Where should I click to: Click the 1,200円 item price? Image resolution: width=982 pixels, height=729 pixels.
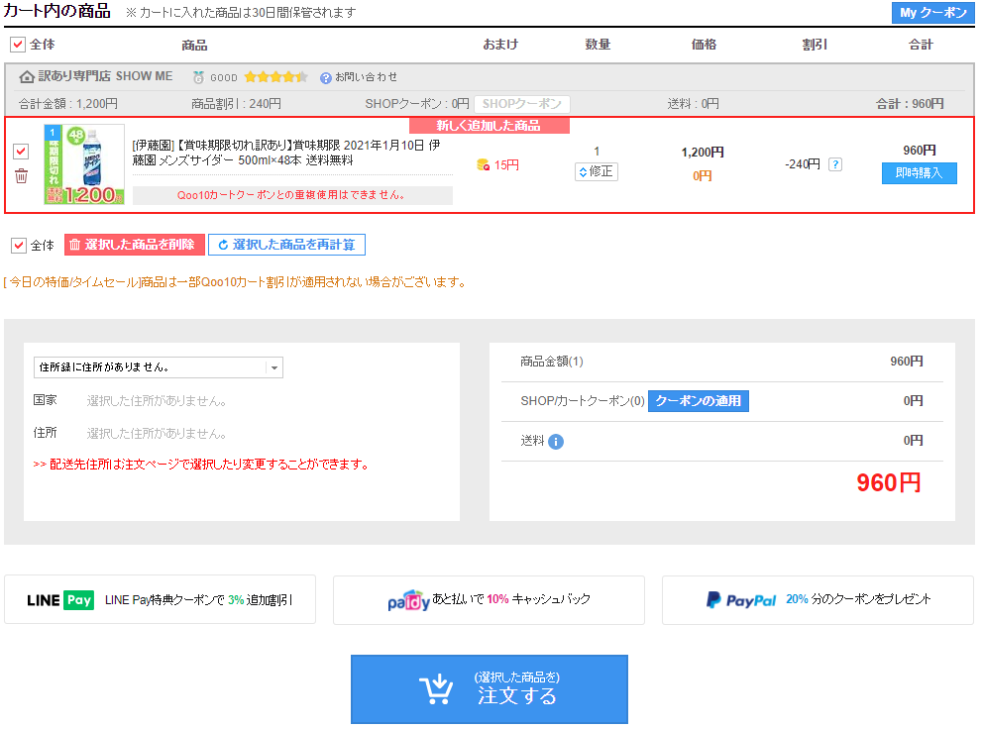coord(703,153)
